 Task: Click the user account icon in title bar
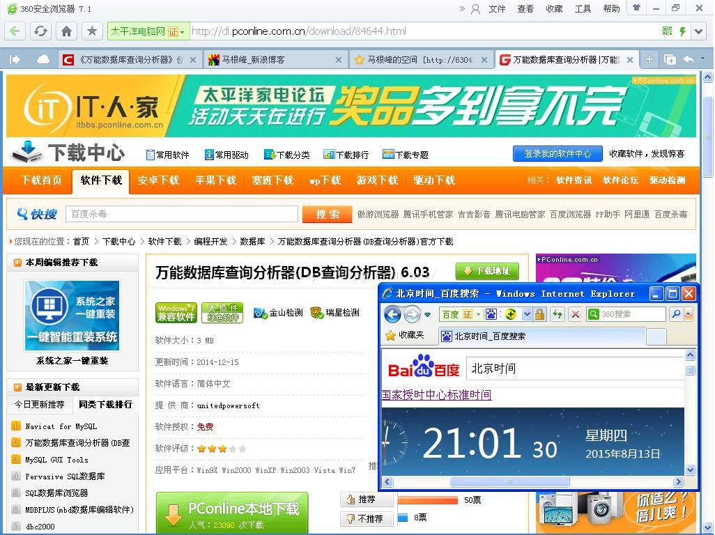[x=475, y=8]
